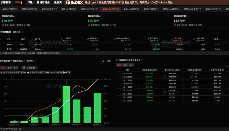Click info icon beside 美东时间 above the chart
Screen dimensions: 229x131
point(35,61)
